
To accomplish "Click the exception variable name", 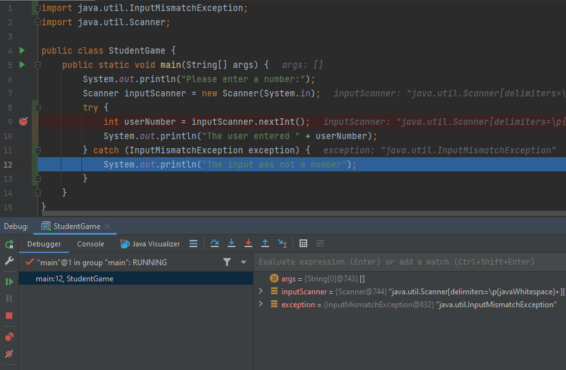I will (298, 305).
